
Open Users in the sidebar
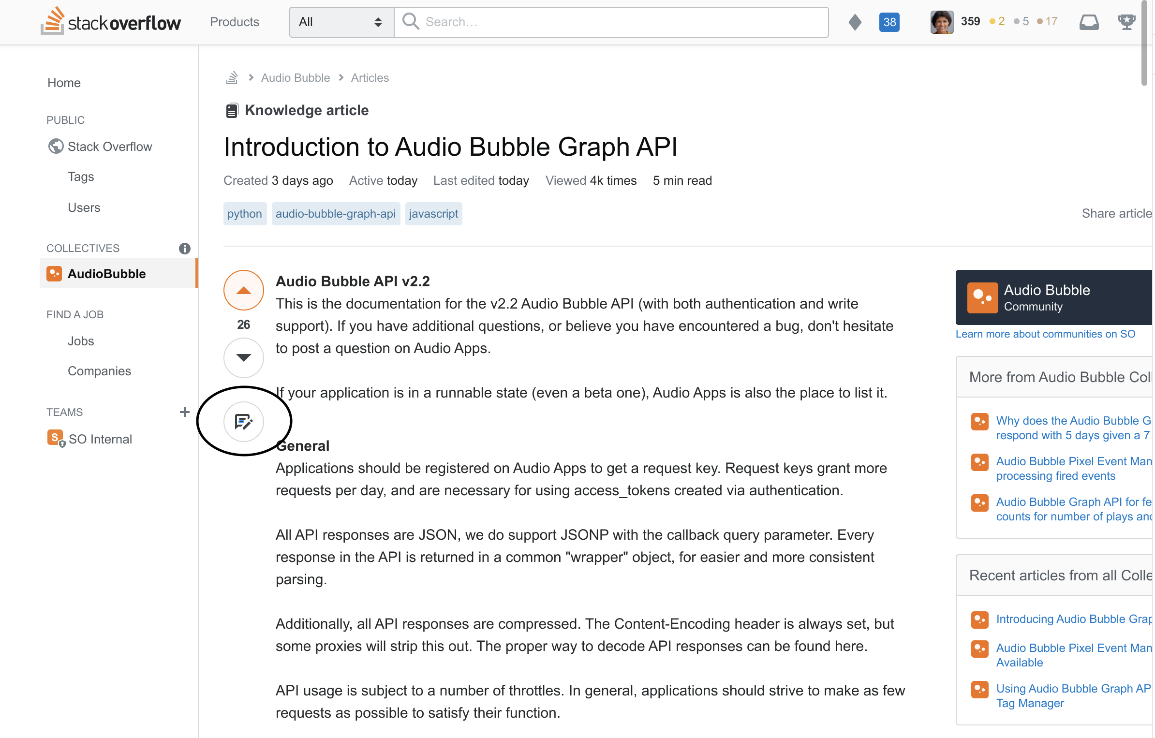pyautogui.click(x=84, y=207)
